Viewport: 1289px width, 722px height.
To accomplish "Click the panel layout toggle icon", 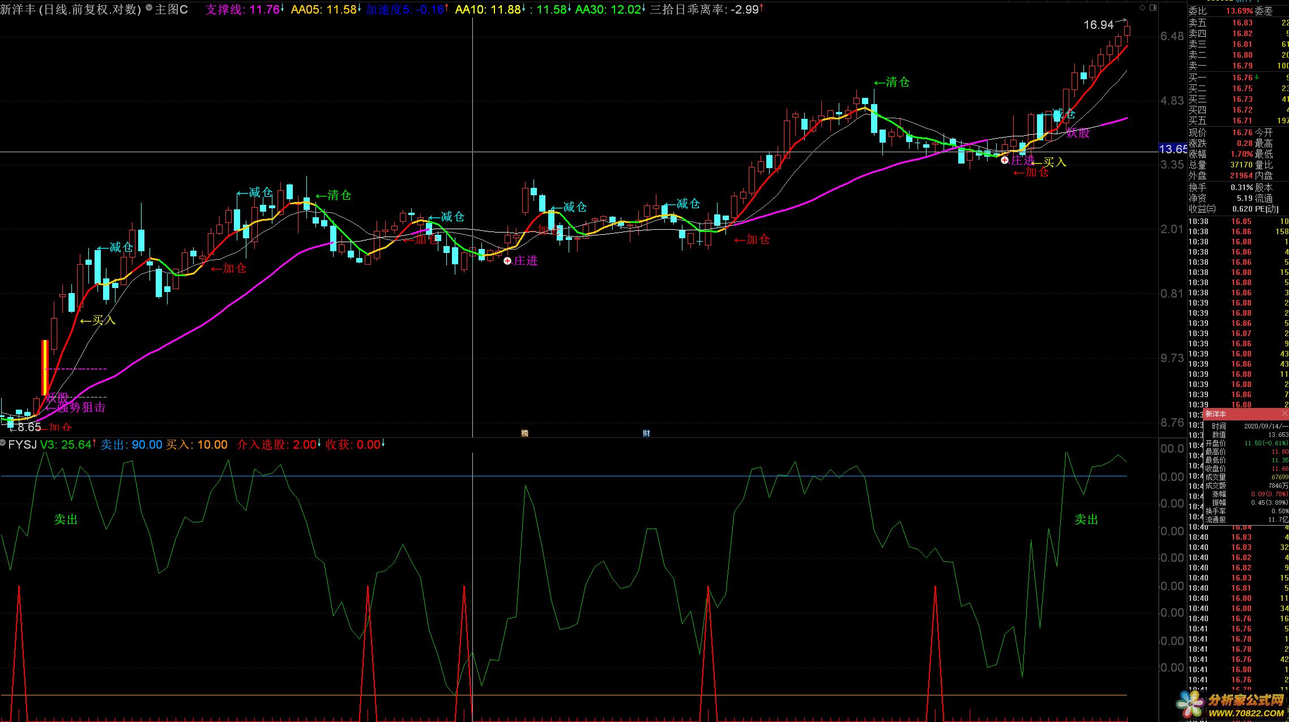I will pyautogui.click(x=1154, y=8).
